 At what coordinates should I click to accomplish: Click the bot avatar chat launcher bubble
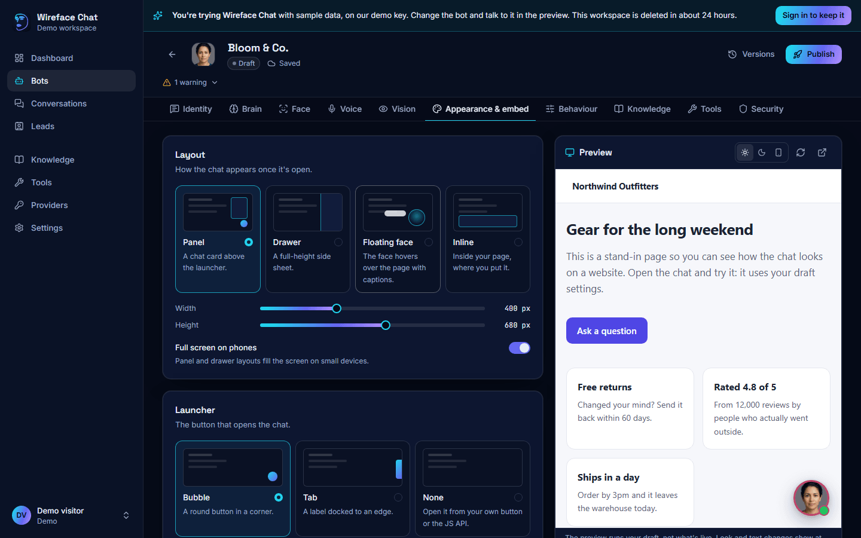(811, 498)
